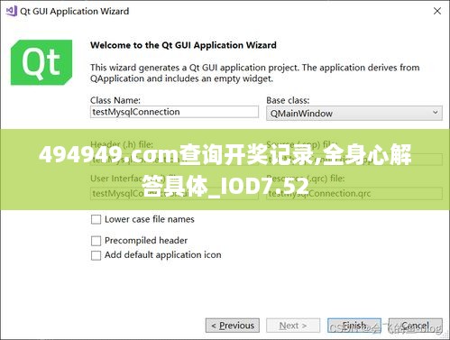Viewport: 450px width, 340px height.
Task: Click the 'Class Name:' label
Action: [115, 100]
